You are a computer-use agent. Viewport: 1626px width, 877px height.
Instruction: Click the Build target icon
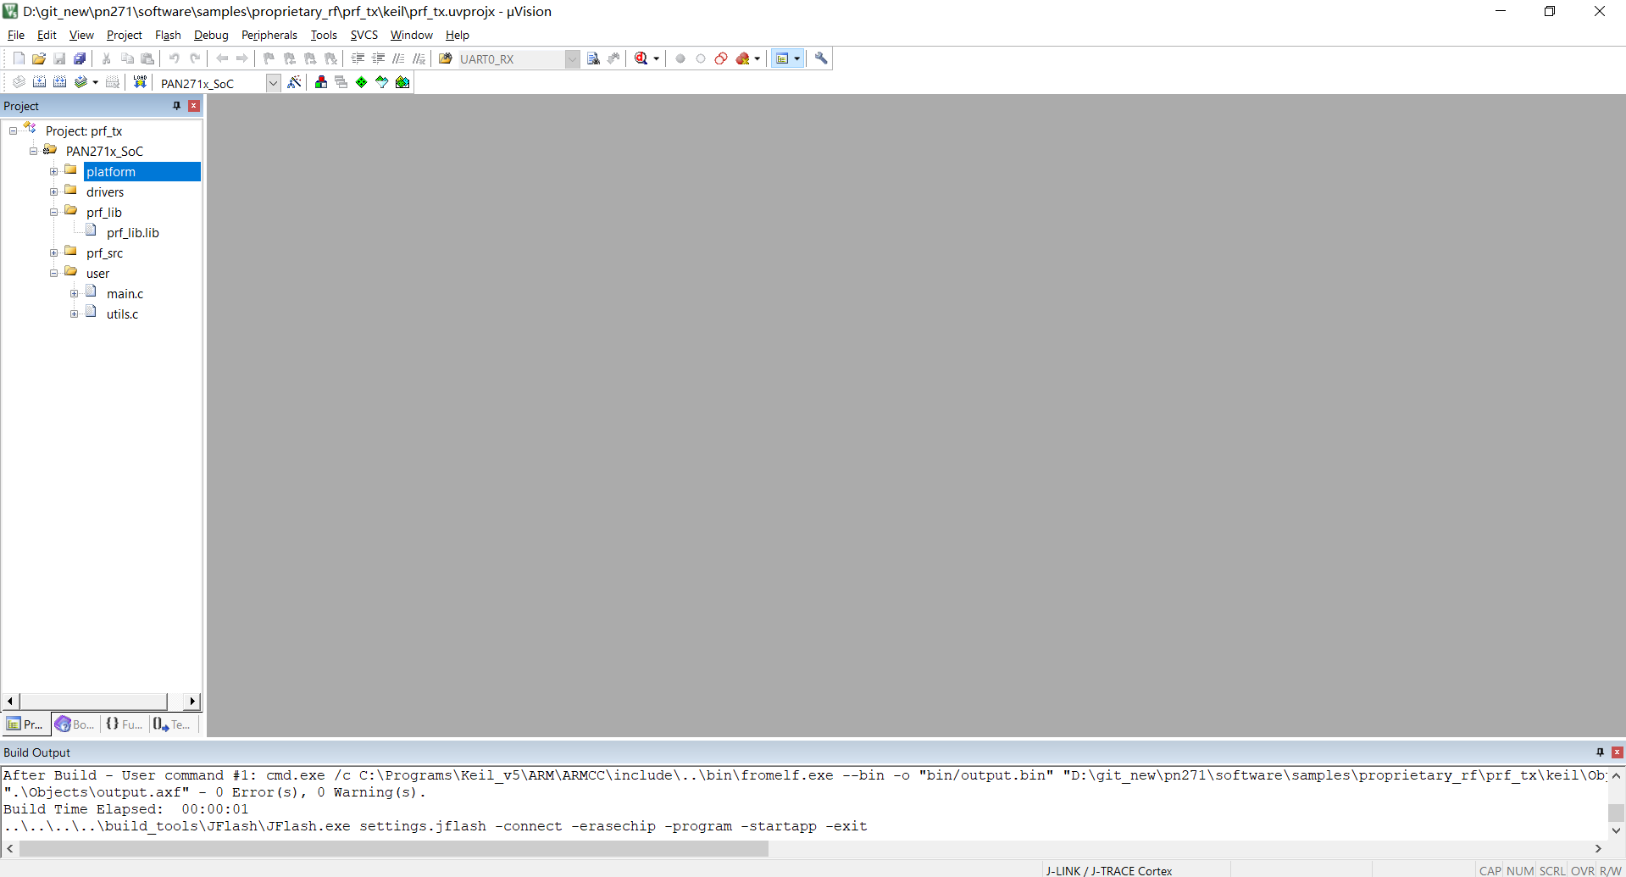click(x=39, y=82)
